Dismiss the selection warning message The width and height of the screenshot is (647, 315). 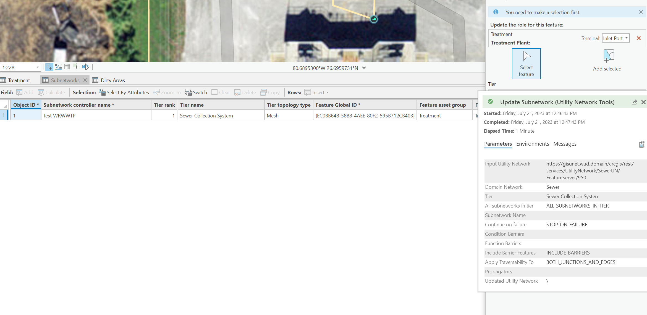tap(640, 12)
